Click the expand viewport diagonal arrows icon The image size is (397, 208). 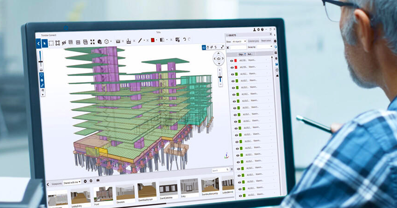pyautogui.click(x=222, y=47)
